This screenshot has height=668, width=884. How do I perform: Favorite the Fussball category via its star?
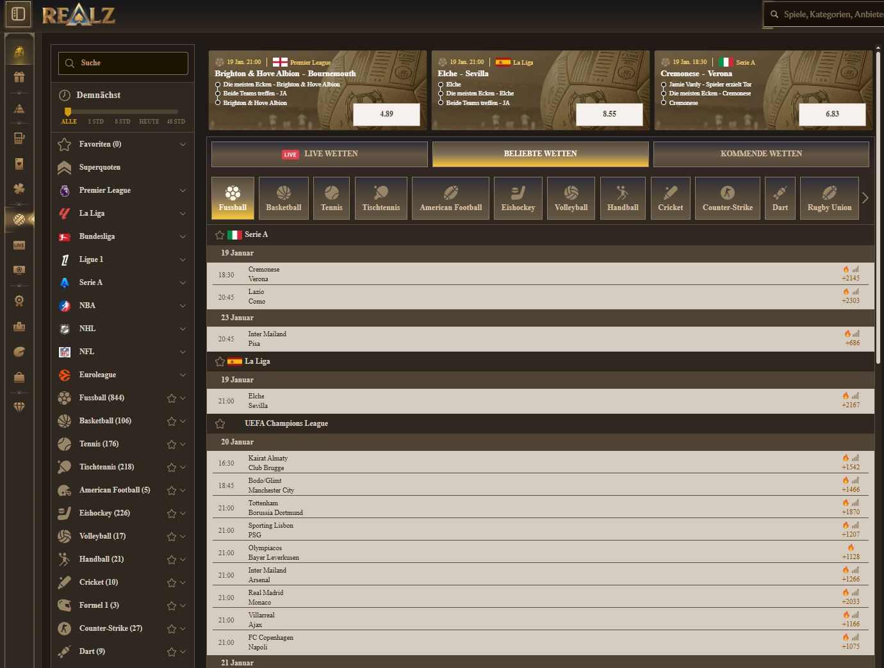click(x=171, y=398)
